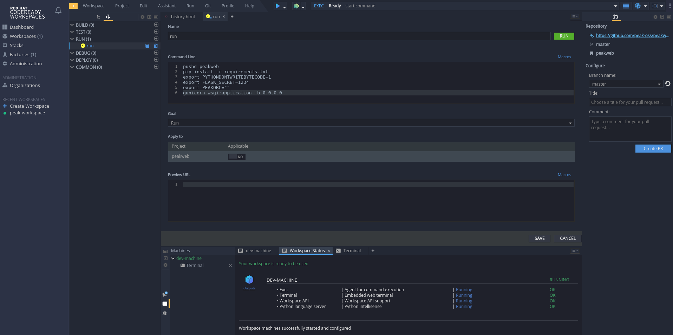Add a new DEPLOY command
Screen dimensions: 673x335
coord(156,60)
